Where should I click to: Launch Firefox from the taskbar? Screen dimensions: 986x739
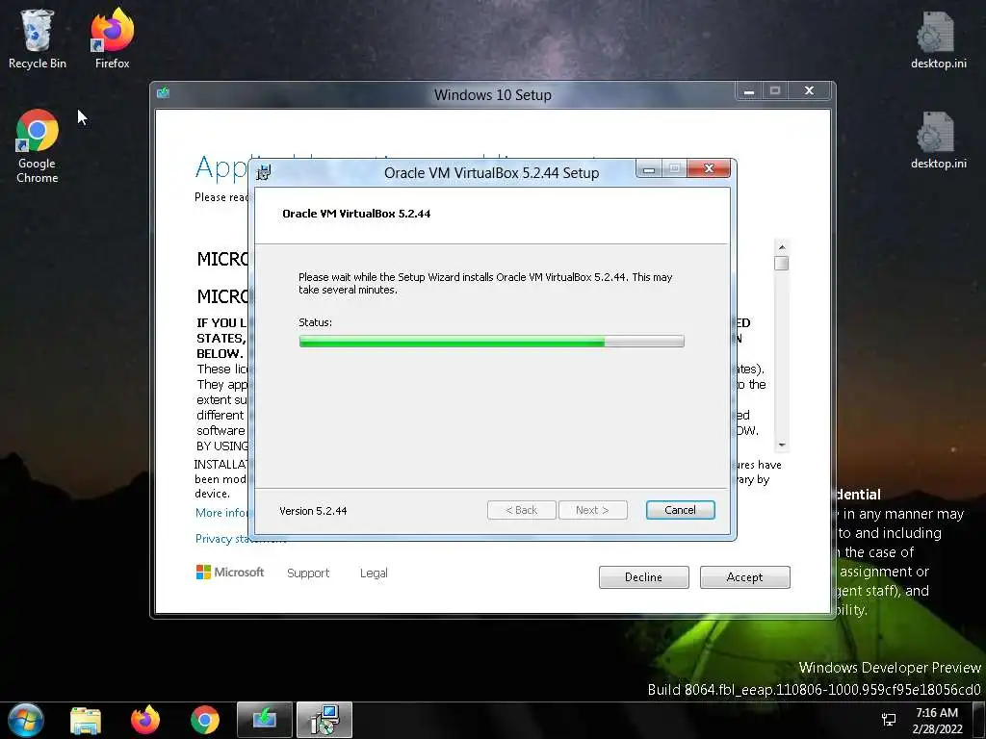(x=145, y=720)
